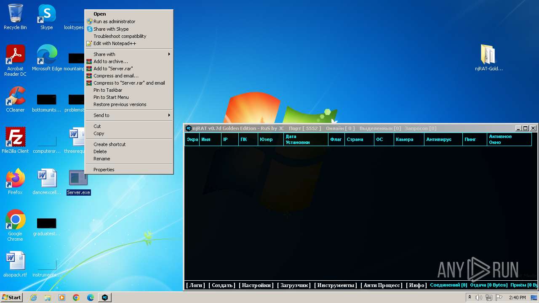Viewport: 539px width, 303px height.
Task: Choose Edit with Notepad++
Action: (129, 43)
